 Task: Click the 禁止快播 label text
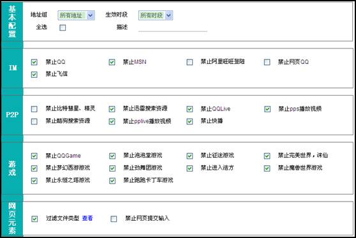click(212, 121)
